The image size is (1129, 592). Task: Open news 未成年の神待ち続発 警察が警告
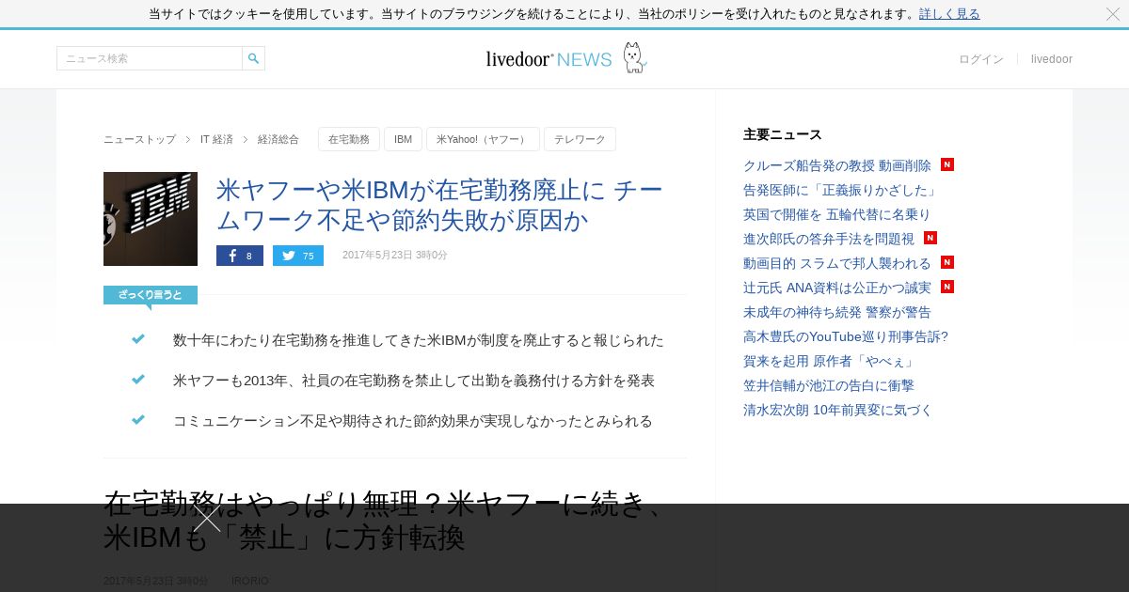(836, 312)
